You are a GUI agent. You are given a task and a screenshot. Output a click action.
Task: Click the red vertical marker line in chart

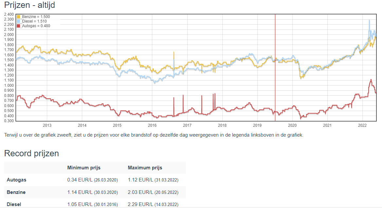tap(275, 66)
